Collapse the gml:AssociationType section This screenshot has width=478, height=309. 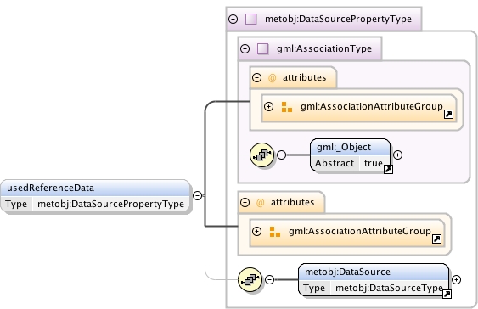click(245, 48)
